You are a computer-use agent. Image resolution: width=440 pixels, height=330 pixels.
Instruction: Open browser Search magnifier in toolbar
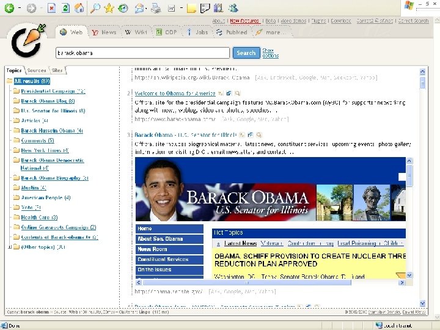click(95, 8)
